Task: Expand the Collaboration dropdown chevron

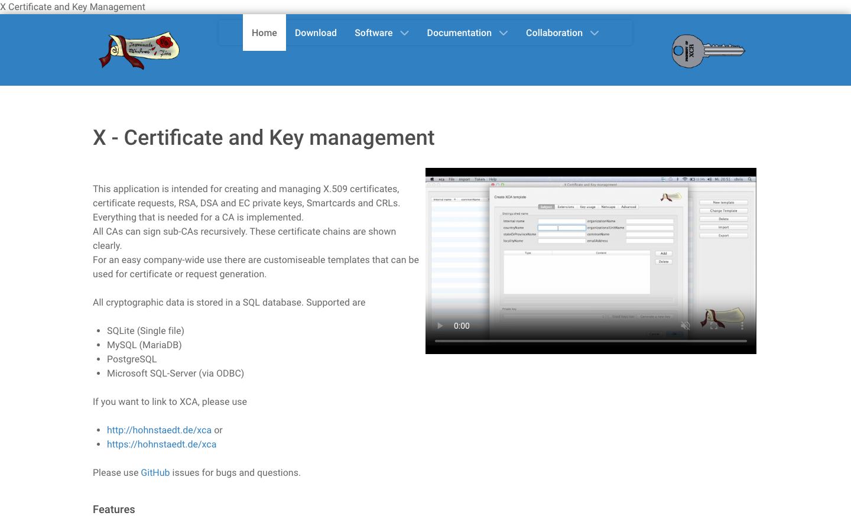Action: pyautogui.click(x=595, y=33)
